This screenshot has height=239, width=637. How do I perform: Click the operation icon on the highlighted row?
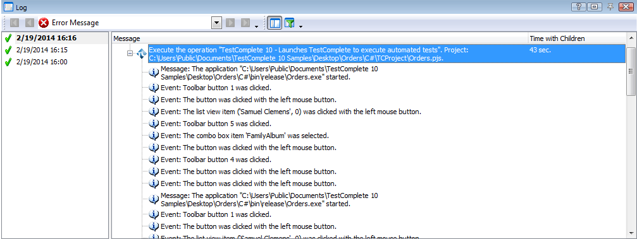click(141, 54)
